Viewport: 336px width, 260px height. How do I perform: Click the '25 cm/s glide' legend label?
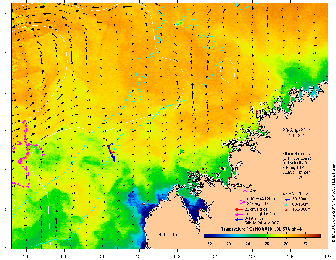256,209
